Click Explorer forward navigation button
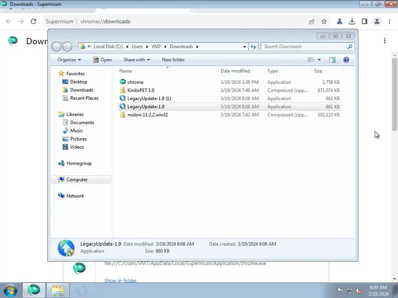 click(67, 47)
